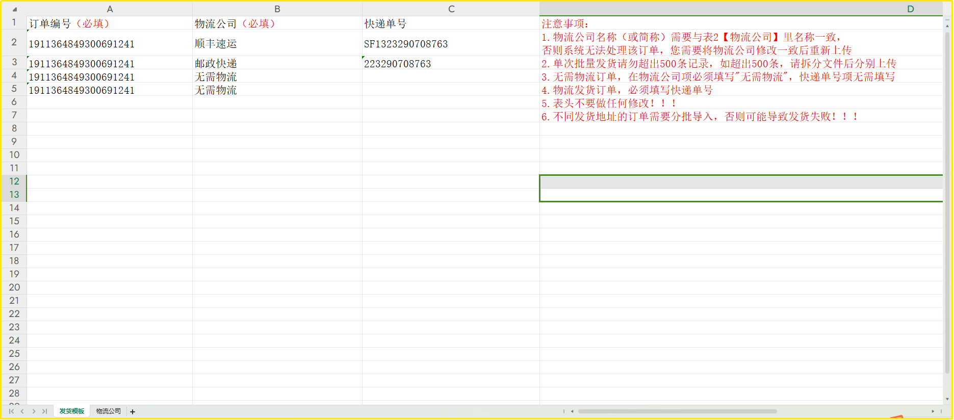Select column D header
Screen dimensions: 954x420
(x=910, y=9)
